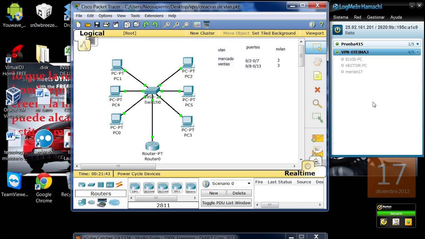Open the Drawing Palette icon
This screenshot has width=425, height=239.
(197, 25)
